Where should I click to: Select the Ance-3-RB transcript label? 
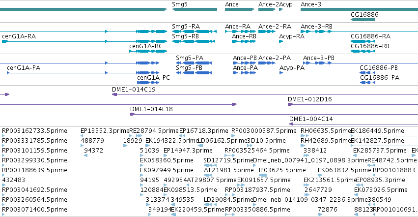[316, 27]
